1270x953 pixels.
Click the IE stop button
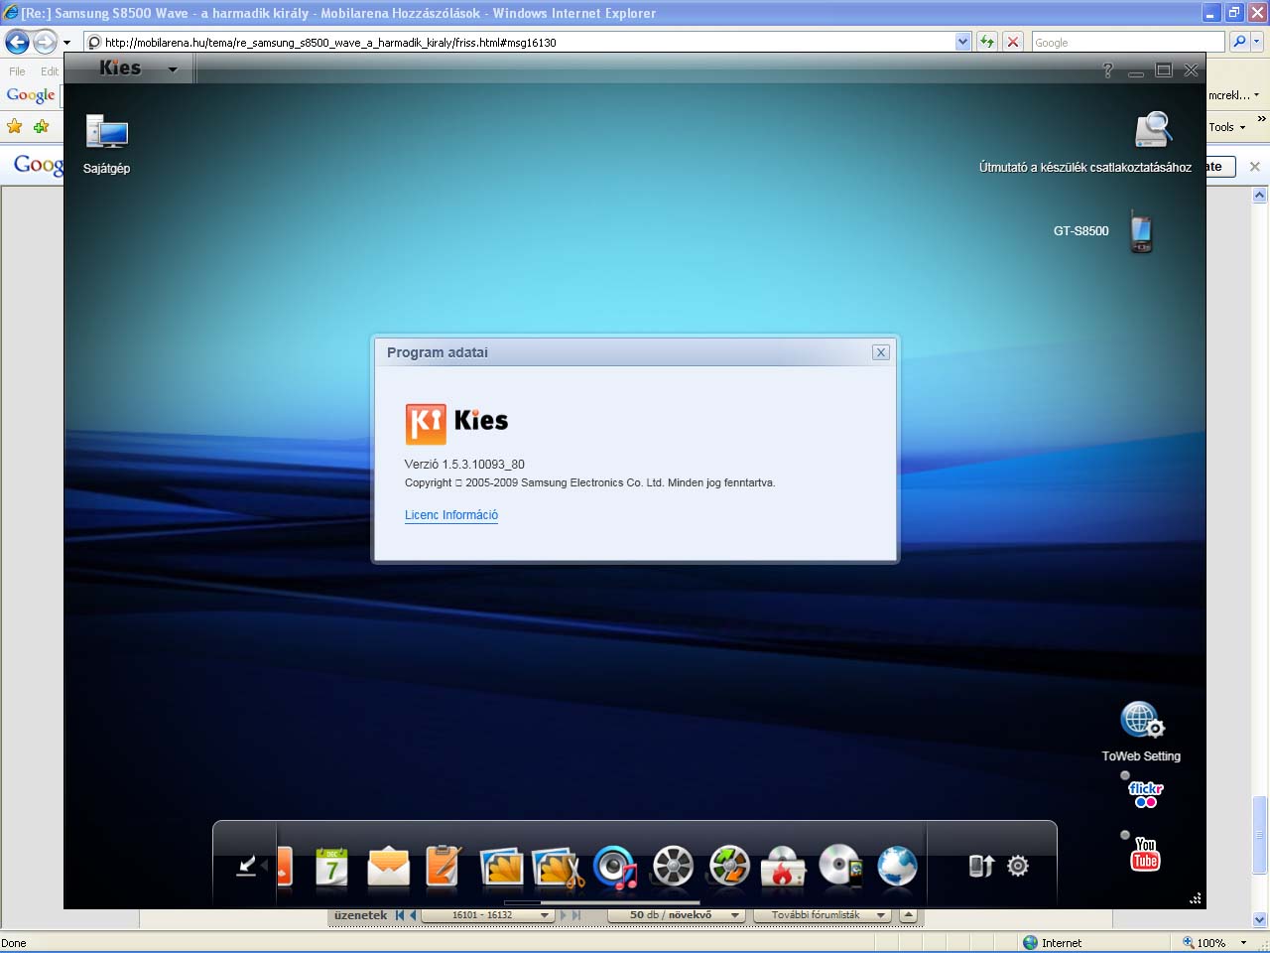[1013, 42]
